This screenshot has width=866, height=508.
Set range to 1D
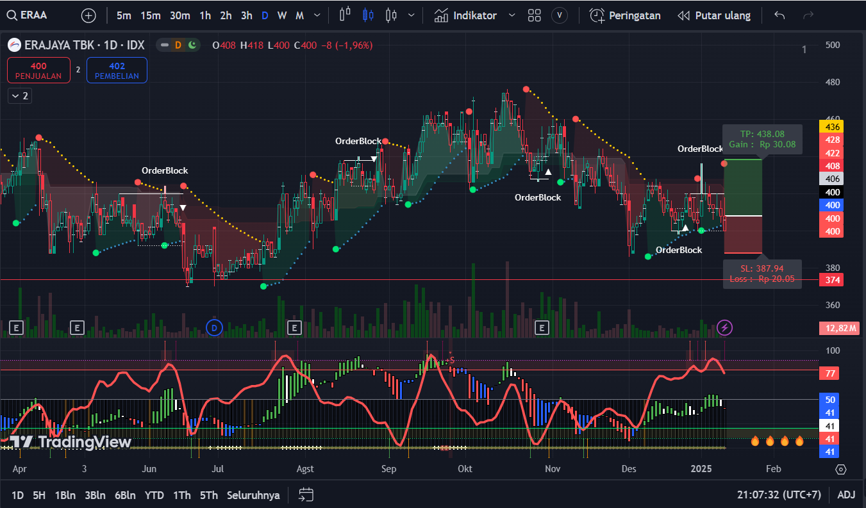(17, 495)
